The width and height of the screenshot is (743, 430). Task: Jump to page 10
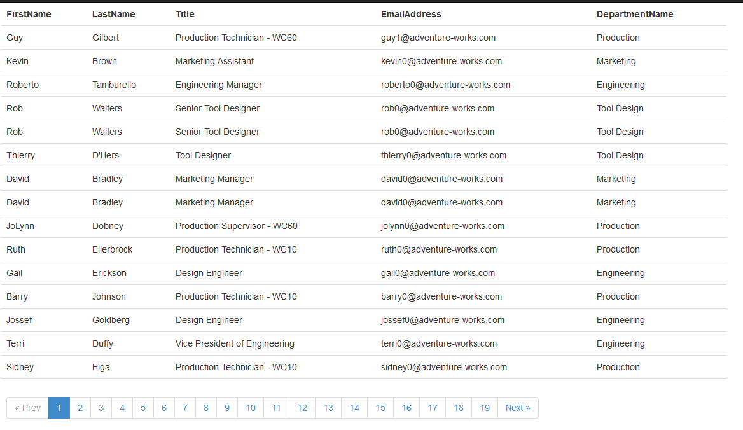pos(251,408)
